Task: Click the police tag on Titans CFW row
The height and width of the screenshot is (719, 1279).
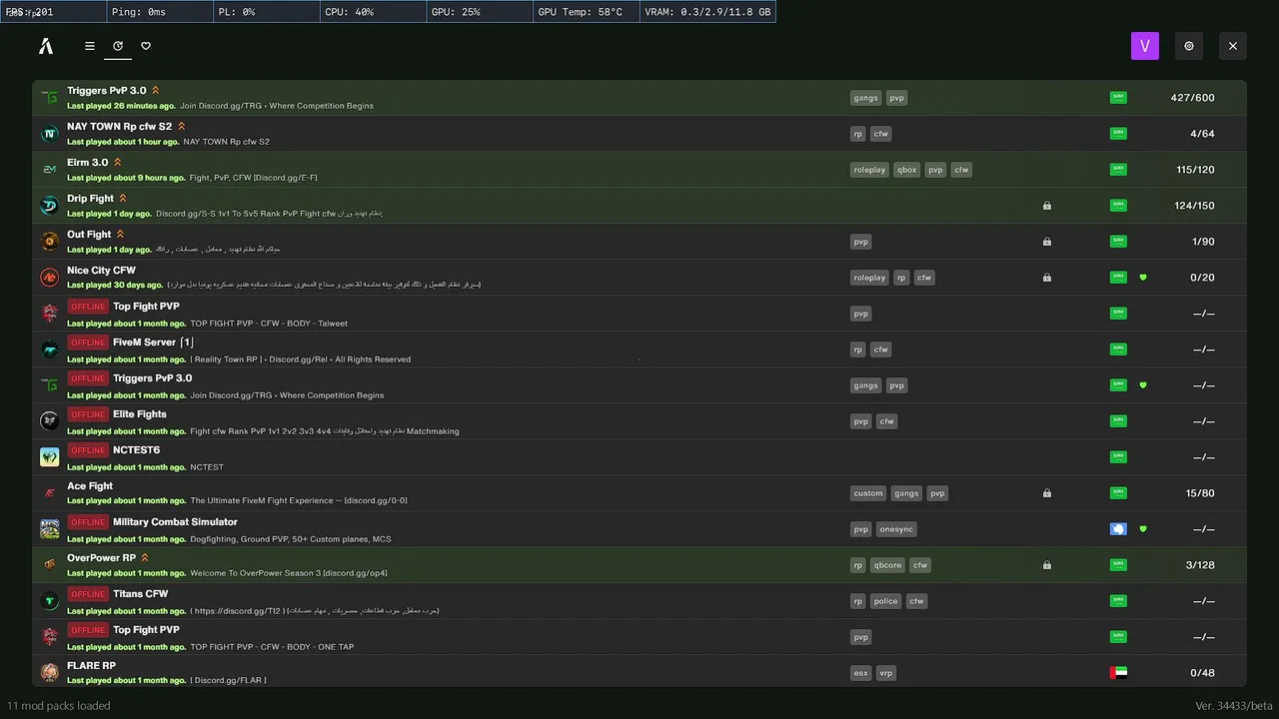Action: (886, 601)
